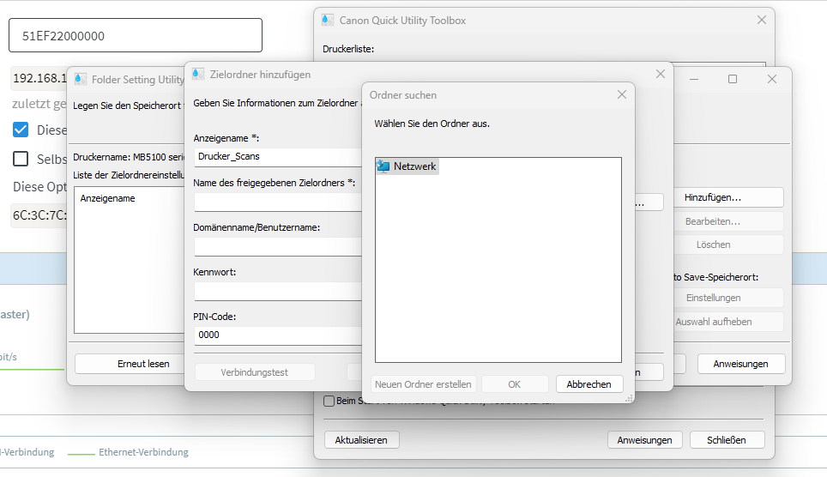Edit the Anzeigename field containing Drucker_Scans

click(x=278, y=157)
